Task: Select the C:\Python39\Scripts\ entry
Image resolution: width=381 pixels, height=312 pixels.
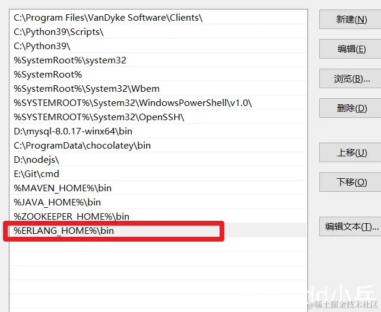Action: 158,32
